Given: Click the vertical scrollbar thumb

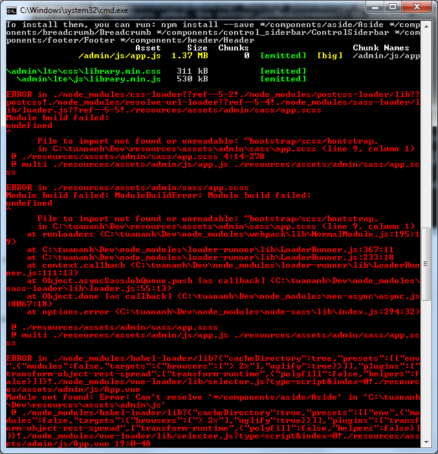Looking at the screenshot, I should (x=426, y=265).
